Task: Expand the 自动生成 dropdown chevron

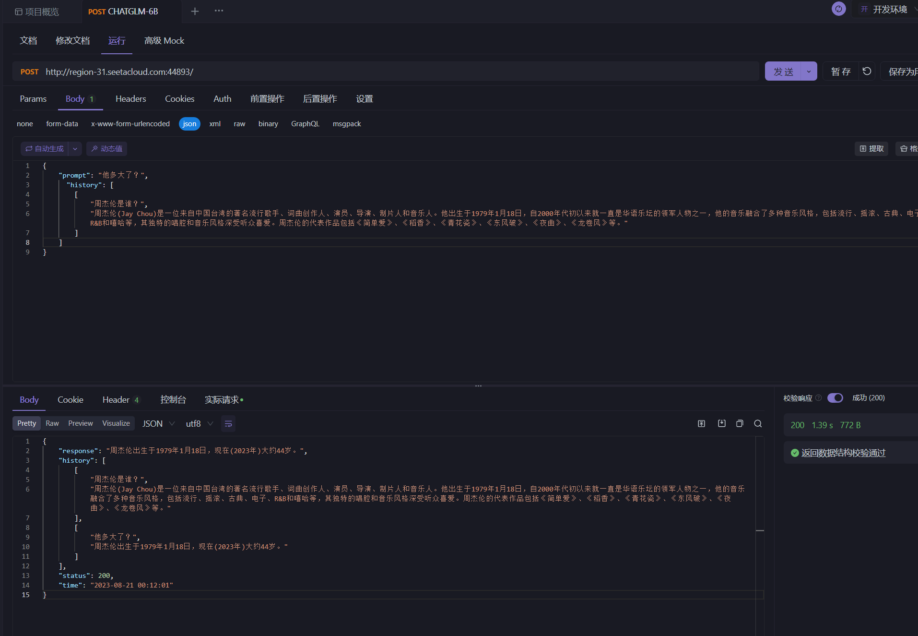Action: click(x=75, y=149)
